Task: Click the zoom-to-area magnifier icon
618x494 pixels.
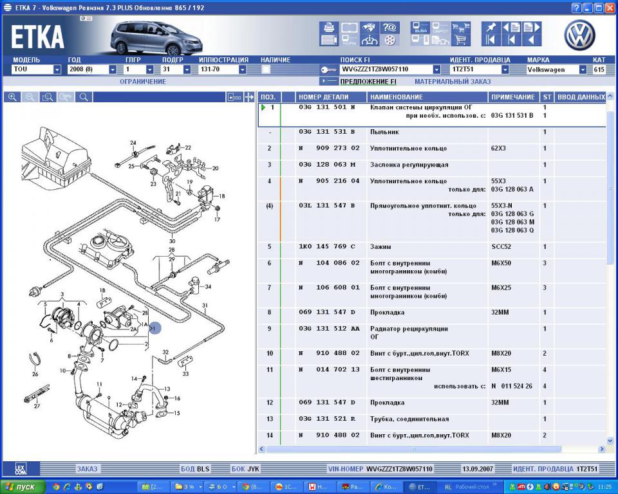Action: pos(48,97)
